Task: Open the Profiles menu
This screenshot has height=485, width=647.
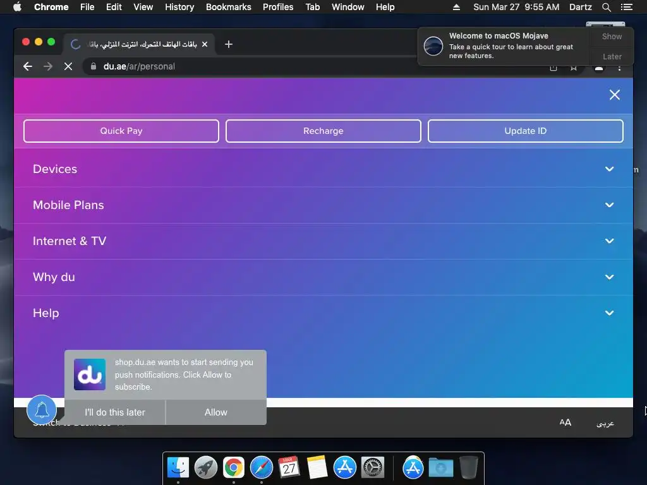Action: click(x=278, y=7)
